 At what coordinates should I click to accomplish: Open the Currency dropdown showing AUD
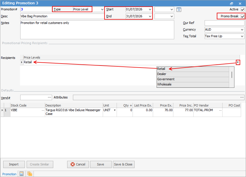242,29
